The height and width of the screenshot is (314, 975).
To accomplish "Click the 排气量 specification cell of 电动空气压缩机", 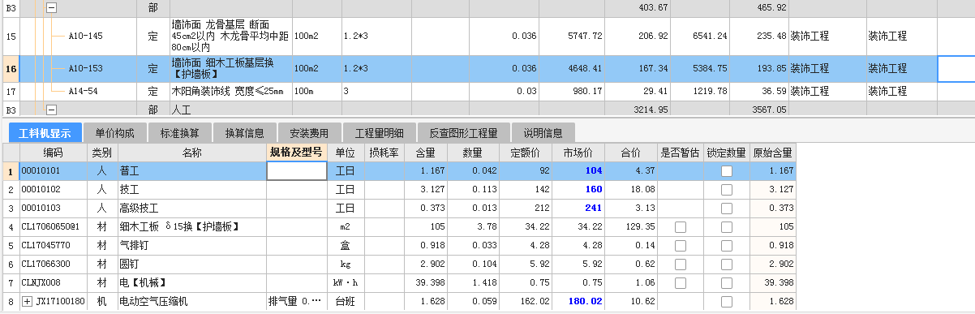I will [x=296, y=302].
